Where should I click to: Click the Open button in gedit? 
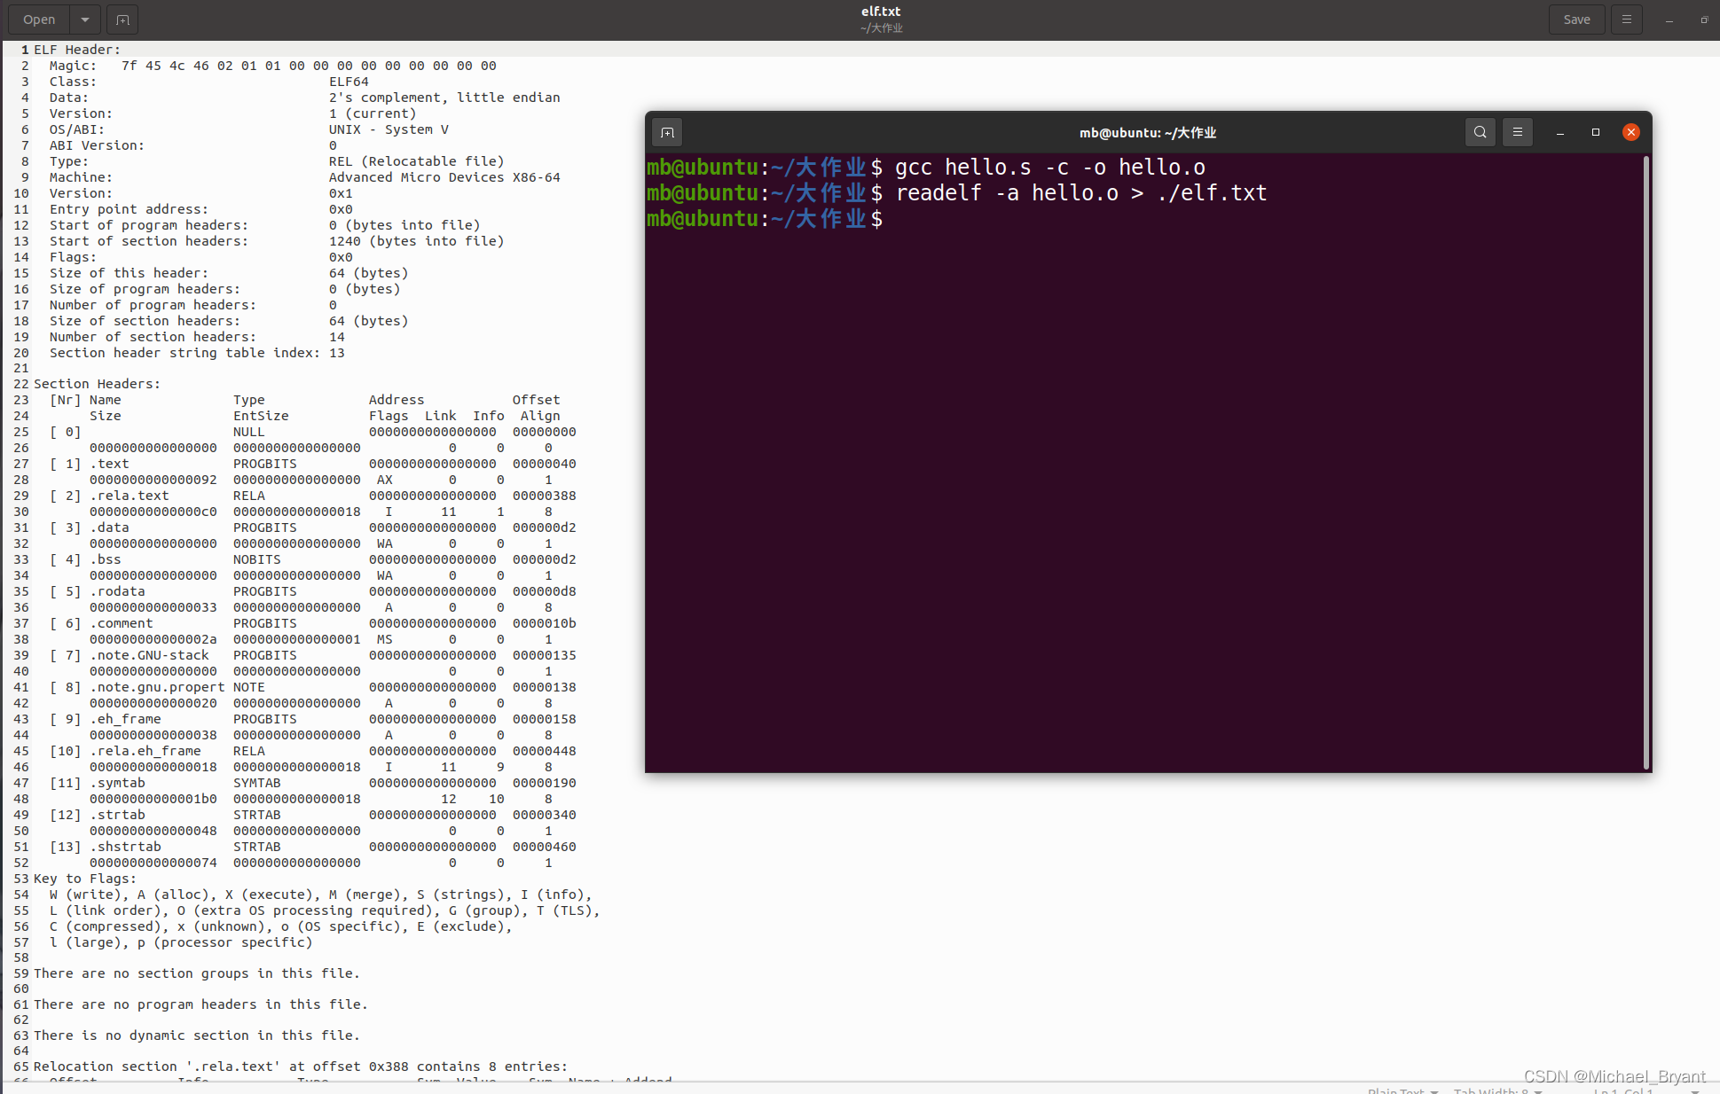pos(39,20)
